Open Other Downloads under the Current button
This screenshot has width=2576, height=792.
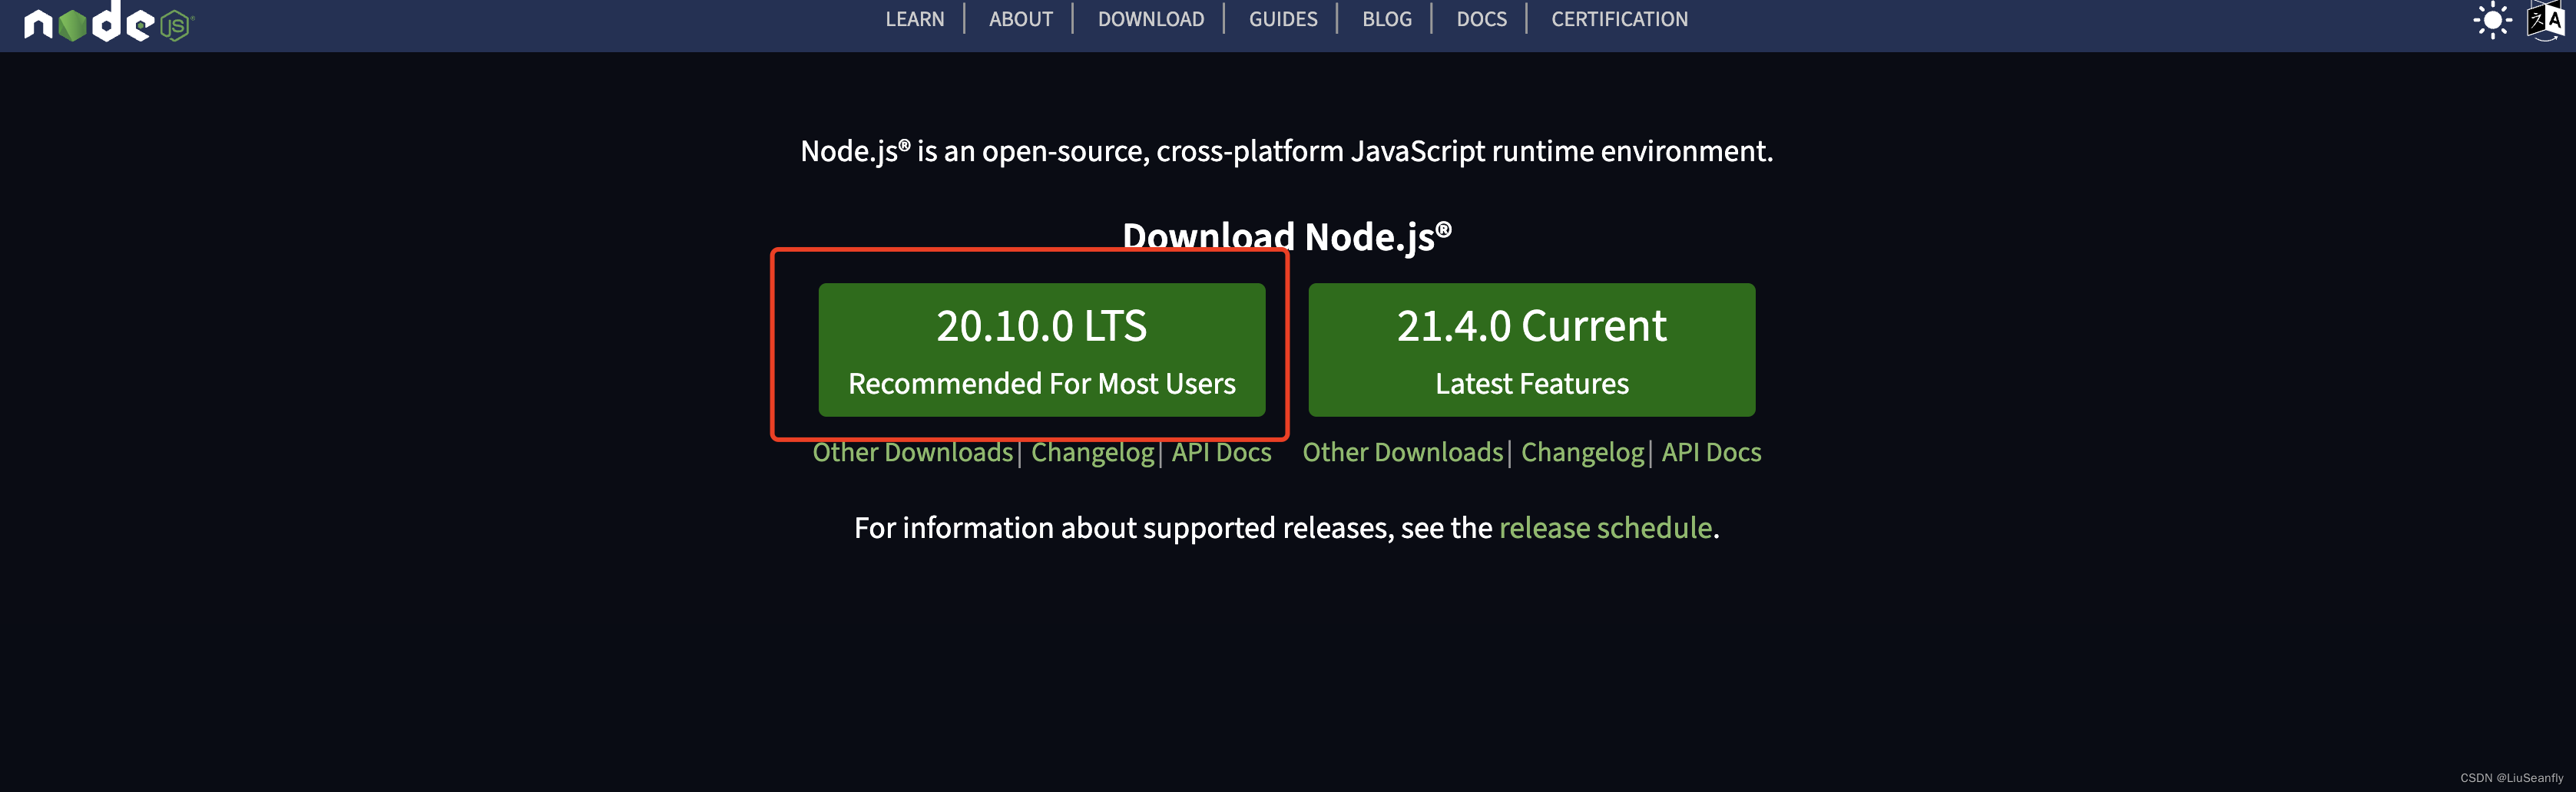[1402, 453]
